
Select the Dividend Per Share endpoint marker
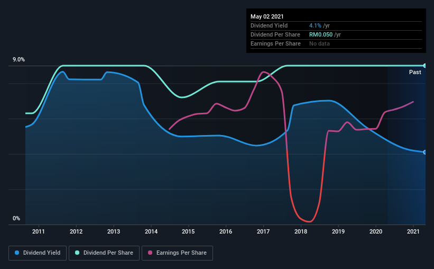pyautogui.click(x=425, y=66)
